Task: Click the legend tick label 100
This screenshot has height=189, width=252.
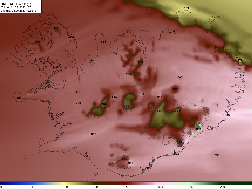Action: (x=66, y=187)
